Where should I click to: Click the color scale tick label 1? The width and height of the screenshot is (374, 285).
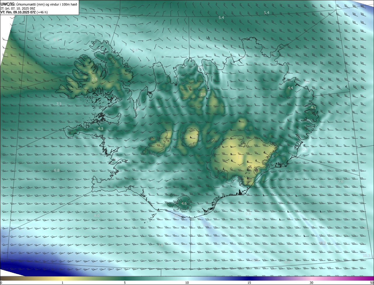click(63, 283)
